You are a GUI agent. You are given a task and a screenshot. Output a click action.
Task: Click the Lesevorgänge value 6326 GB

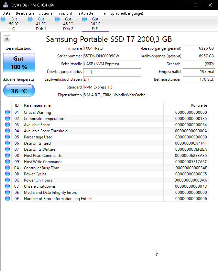tap(199, 48)
